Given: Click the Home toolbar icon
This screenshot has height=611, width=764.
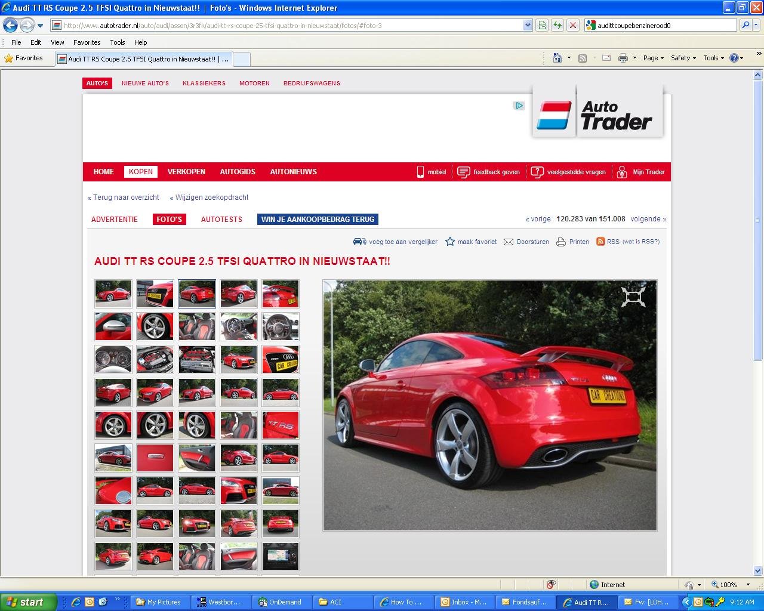Looking at the screenshot, I should (x=557, y=58).
